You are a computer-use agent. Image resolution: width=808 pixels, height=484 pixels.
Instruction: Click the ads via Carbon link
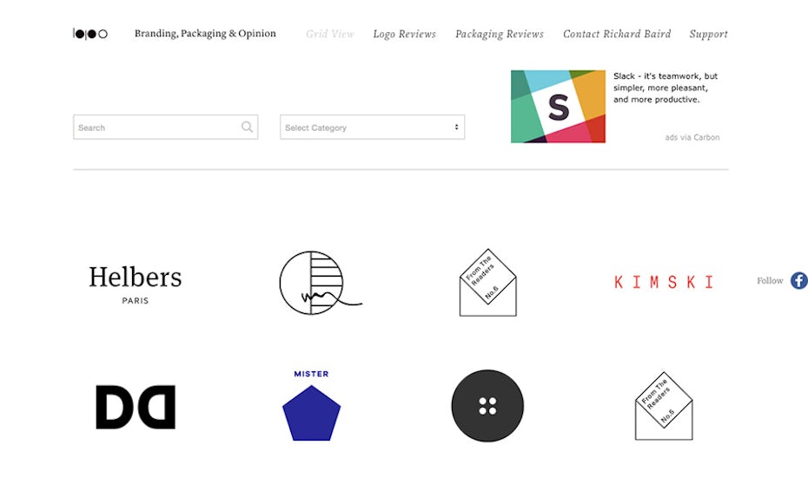click(692, 137)
